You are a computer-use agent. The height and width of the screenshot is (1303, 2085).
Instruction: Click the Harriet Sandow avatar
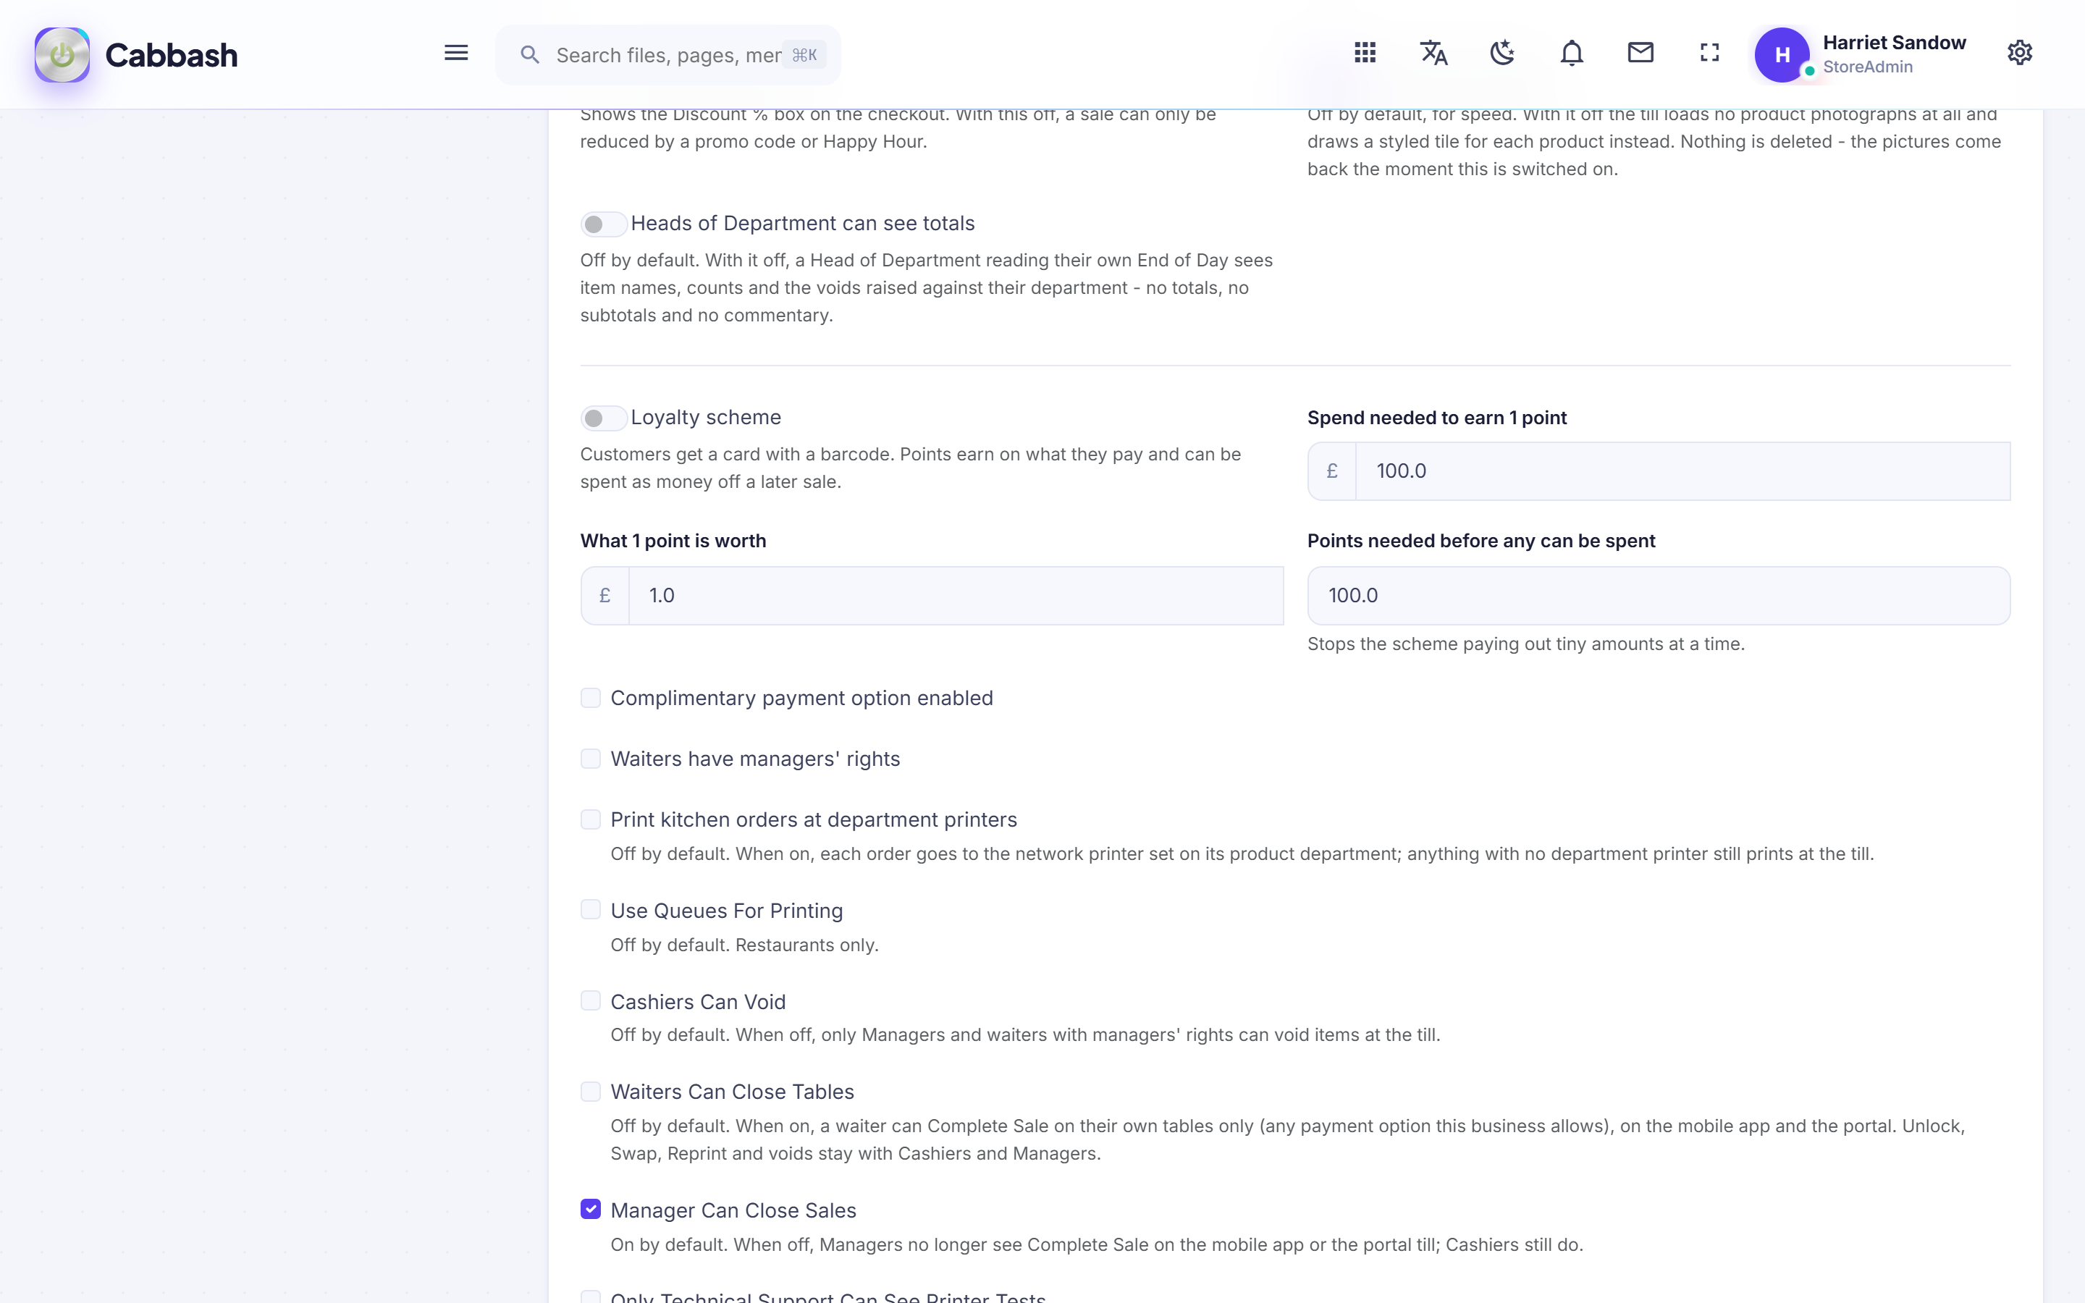tap(1782, 55)
